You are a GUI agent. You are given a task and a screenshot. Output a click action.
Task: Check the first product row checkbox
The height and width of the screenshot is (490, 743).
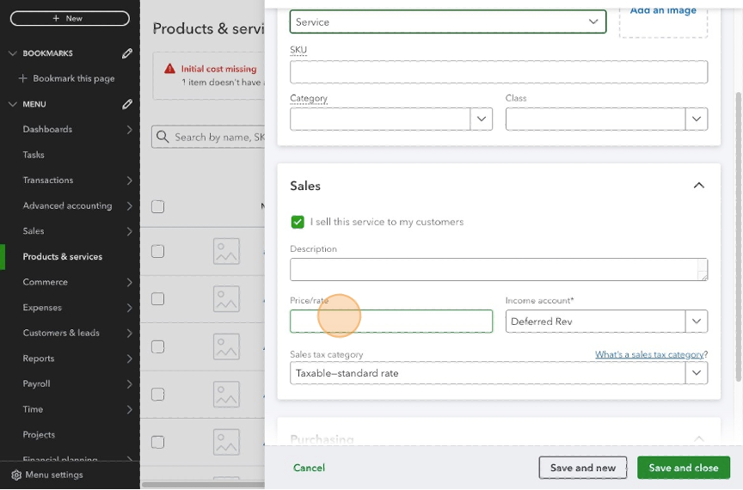coord(157,251)
